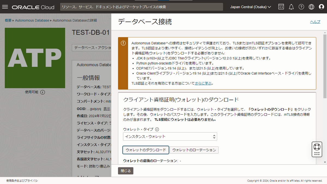This screenshot has width=327, height=184.
Task: Click the Oracle Cloud logo
Action: 33,7
